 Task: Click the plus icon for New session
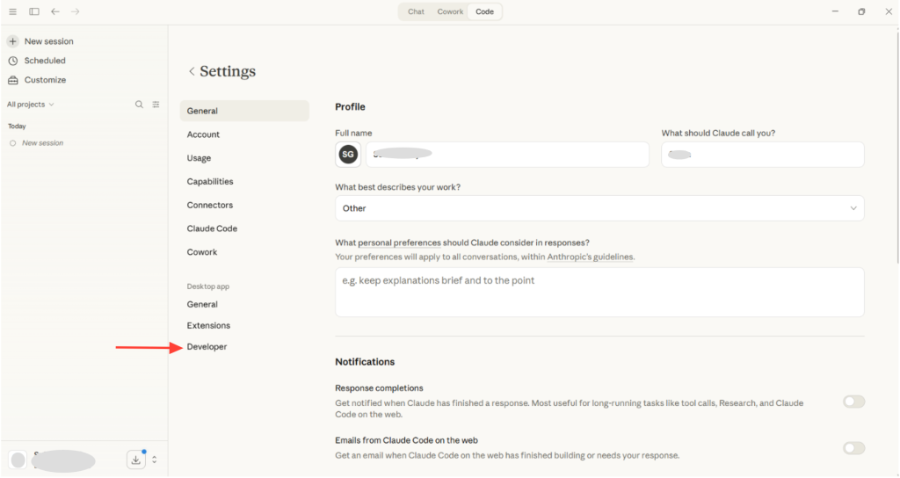(x=12, y=41)
